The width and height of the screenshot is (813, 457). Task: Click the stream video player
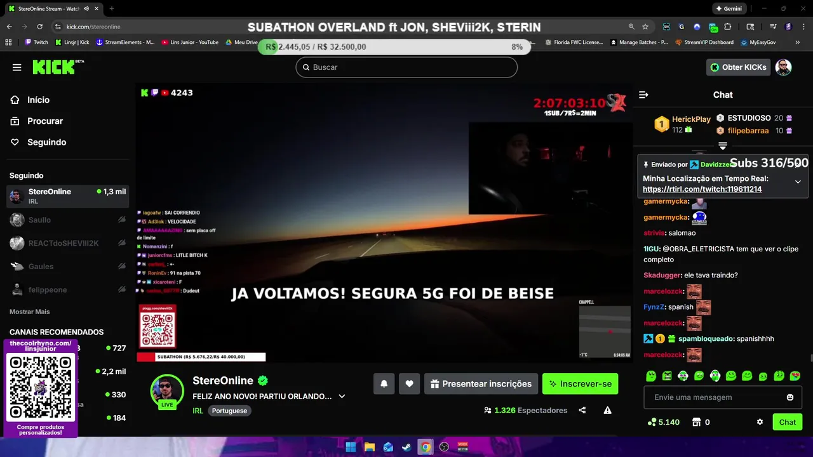click(x=384, y=223)
